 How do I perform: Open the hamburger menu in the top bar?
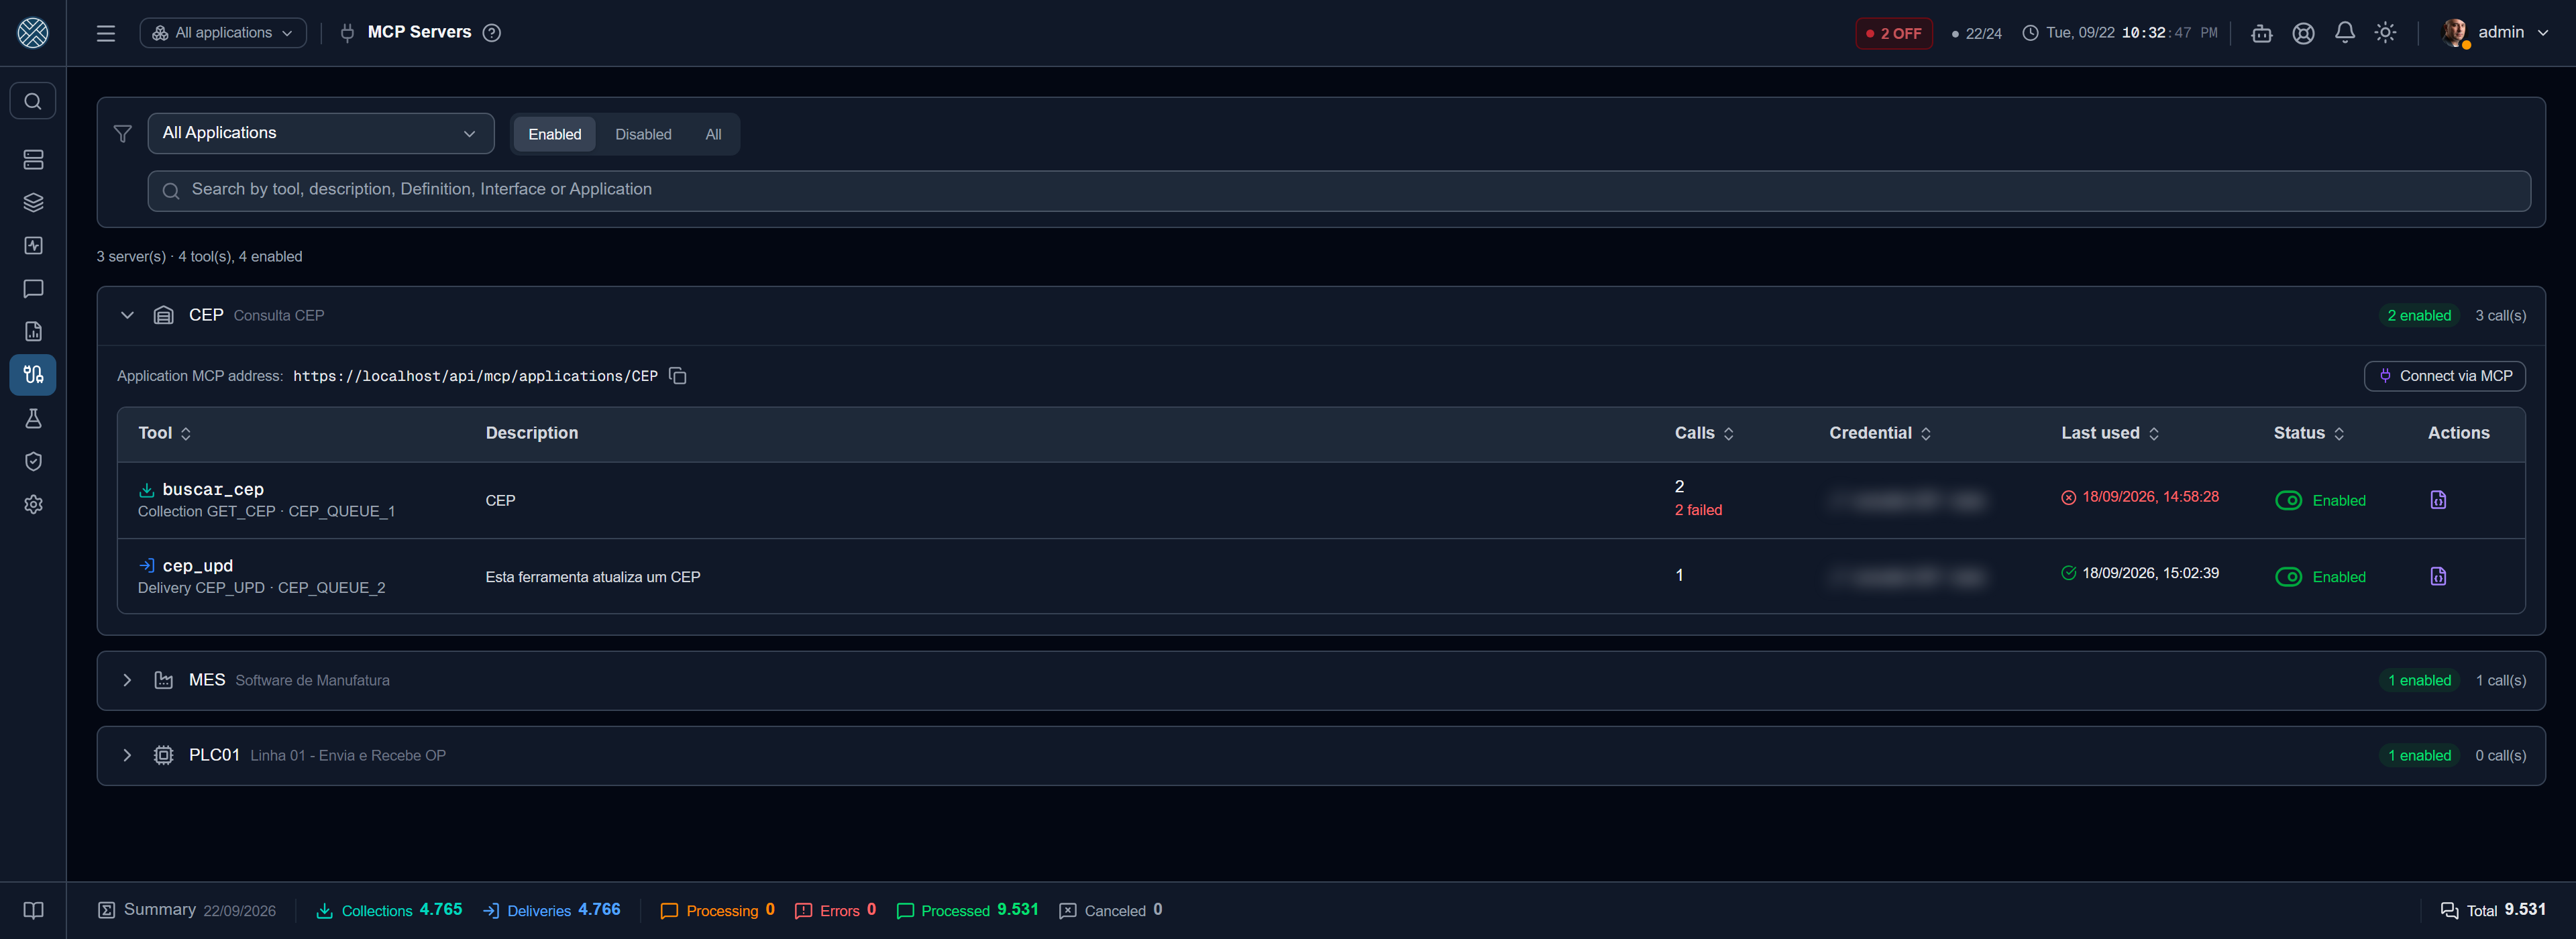tap(106, 33)
